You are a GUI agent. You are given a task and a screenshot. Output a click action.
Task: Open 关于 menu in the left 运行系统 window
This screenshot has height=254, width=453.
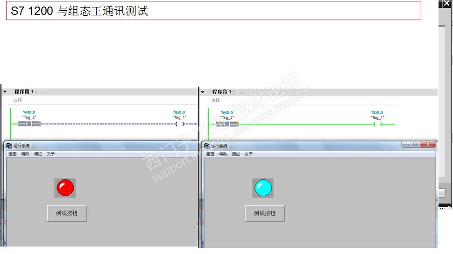pyautogui.click(x=50, y=154)
